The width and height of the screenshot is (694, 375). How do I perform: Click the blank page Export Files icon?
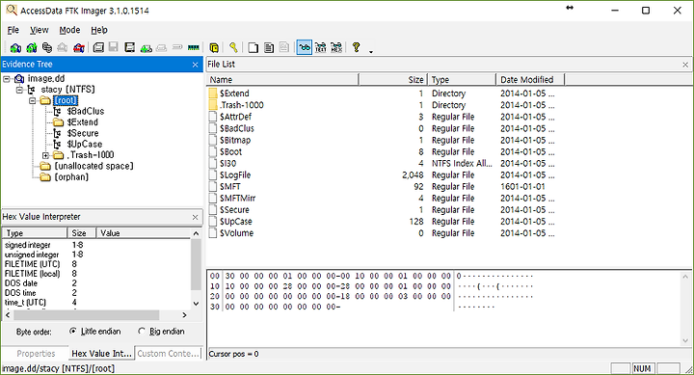tap(253, 47)
